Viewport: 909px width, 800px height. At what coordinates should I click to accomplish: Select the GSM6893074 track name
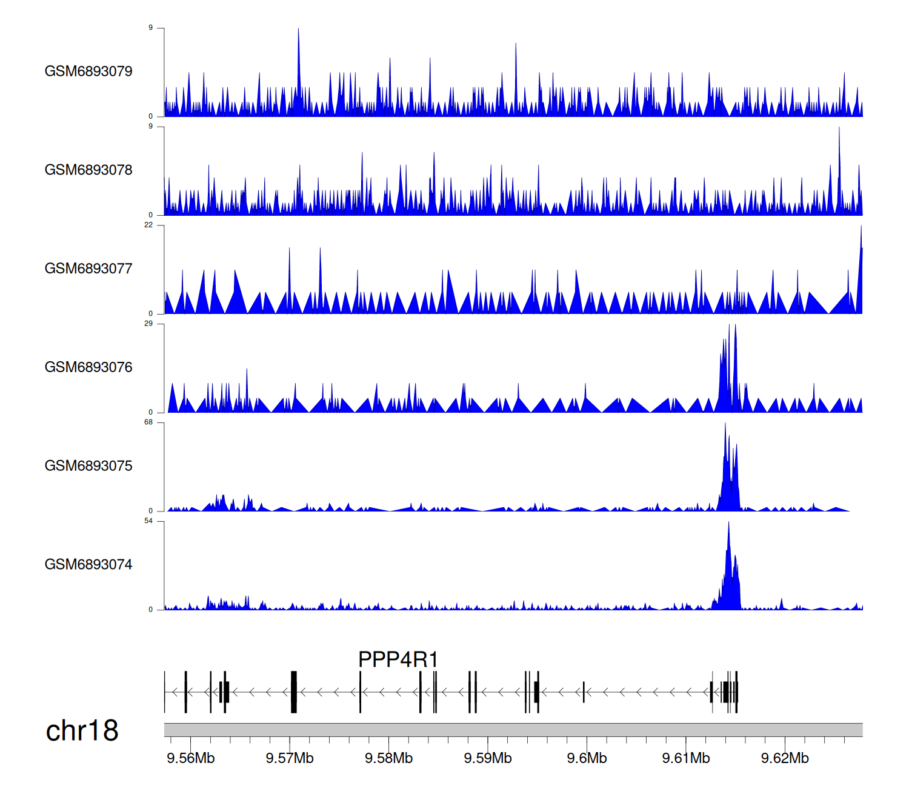[x=88, y=565]
